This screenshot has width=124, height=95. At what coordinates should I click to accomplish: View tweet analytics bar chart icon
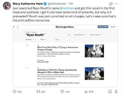point(86,92)
